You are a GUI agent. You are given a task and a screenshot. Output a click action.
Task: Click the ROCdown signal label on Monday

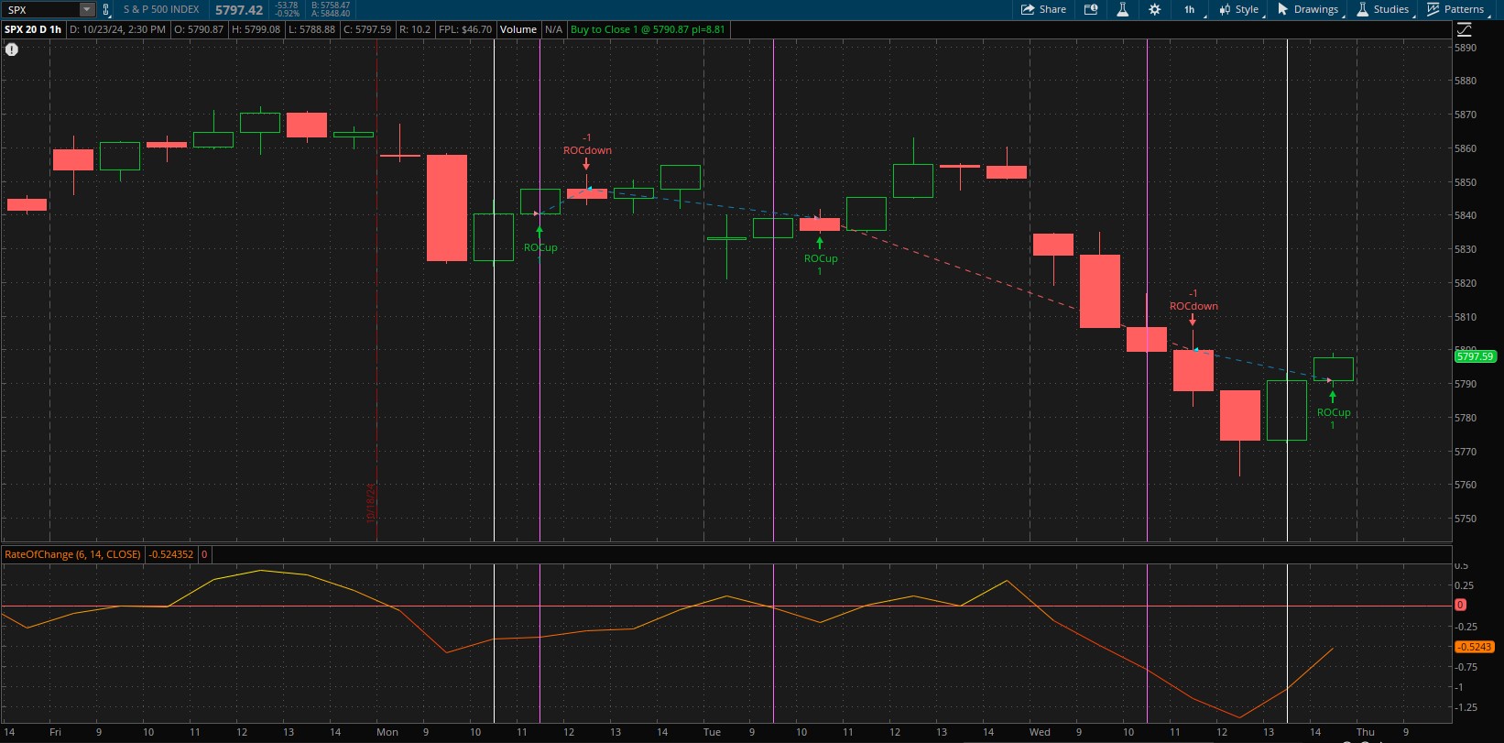587,150
